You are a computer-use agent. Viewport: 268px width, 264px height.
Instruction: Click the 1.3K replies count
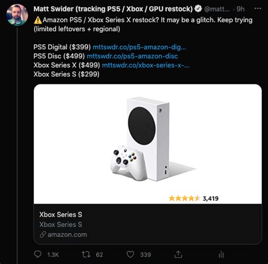coord(53,254)
